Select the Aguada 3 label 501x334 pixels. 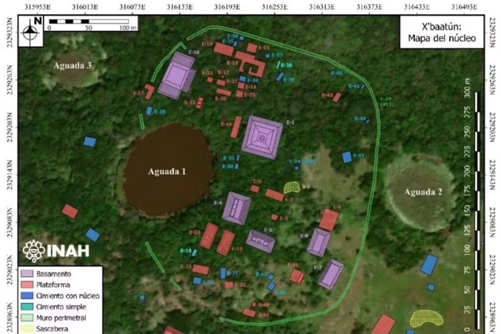coord(73,65)
